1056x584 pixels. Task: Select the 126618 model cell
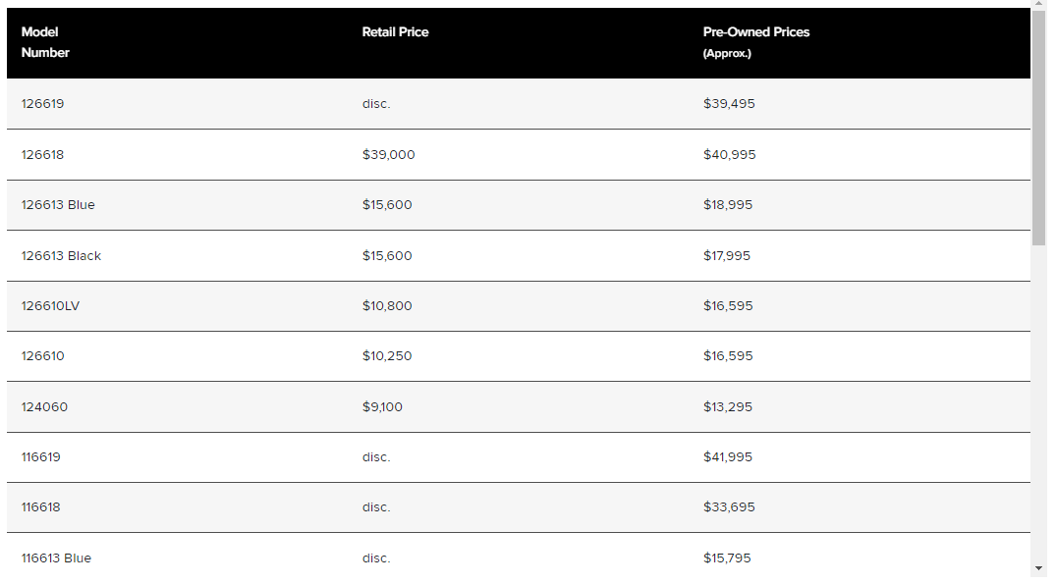pyautogui.click(x=42, y=155)
